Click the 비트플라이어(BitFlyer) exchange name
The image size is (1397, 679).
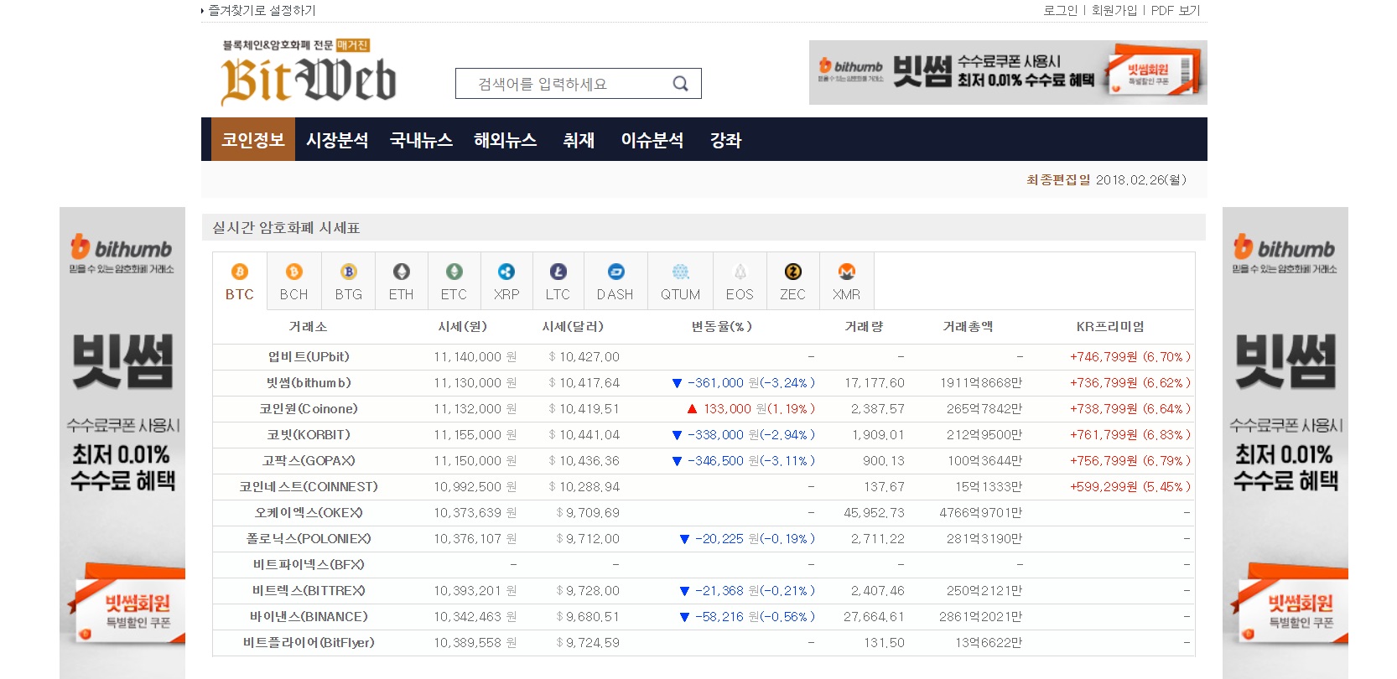pos(309,643)
